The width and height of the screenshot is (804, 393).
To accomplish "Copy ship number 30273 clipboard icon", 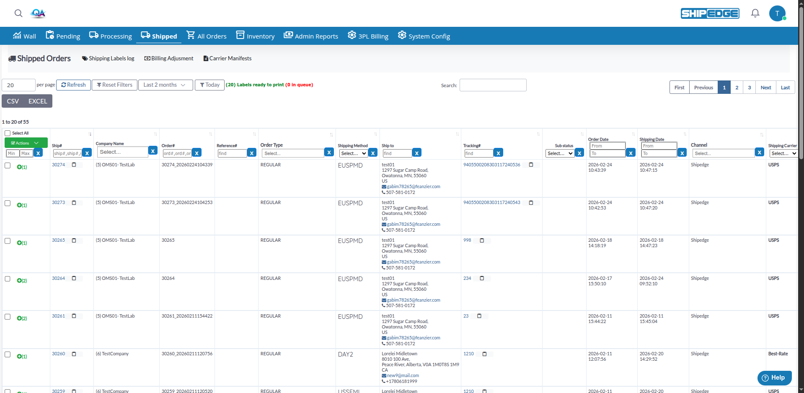I will [74, 203].
